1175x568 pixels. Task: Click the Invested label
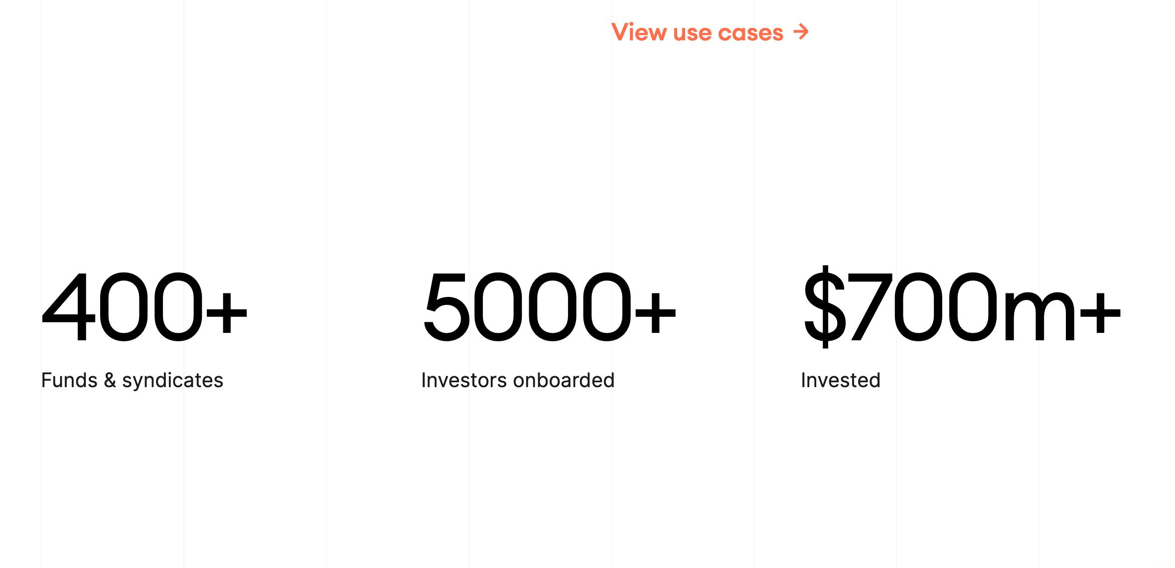coord(841,380)
